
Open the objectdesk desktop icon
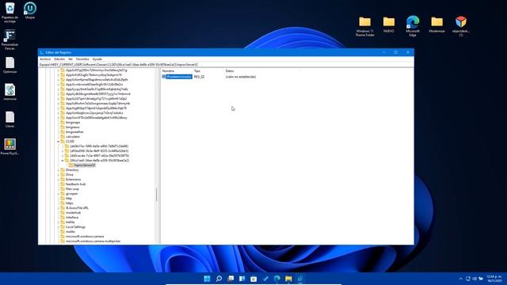(x=461, y=26)
